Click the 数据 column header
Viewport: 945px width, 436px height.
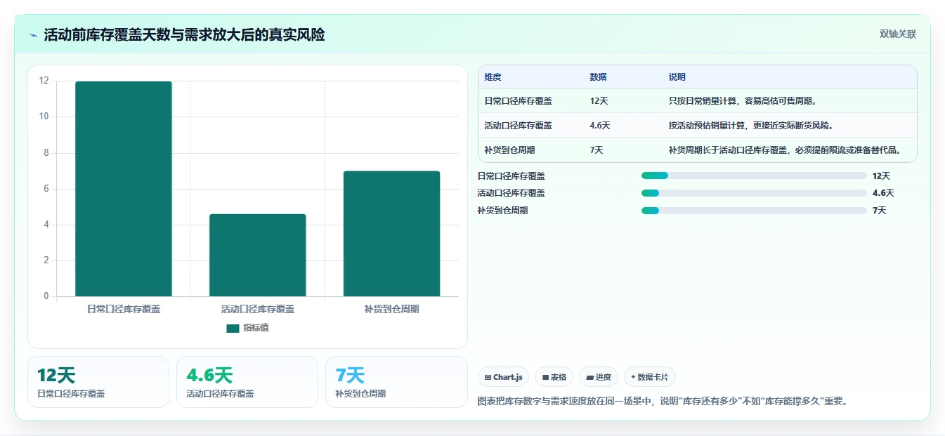click(x=599, y=77)
